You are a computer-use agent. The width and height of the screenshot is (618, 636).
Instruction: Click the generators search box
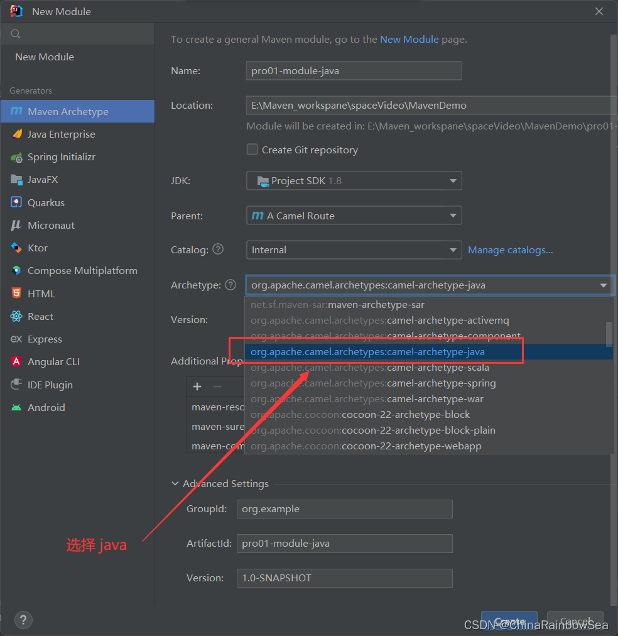78,34
